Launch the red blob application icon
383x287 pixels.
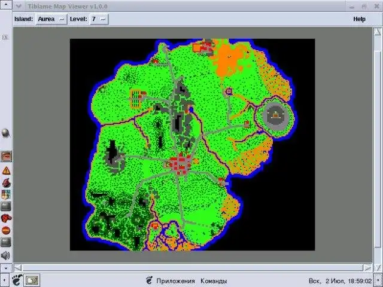6,218
